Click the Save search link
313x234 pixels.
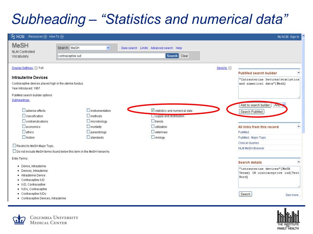click(x=129, y=48)
